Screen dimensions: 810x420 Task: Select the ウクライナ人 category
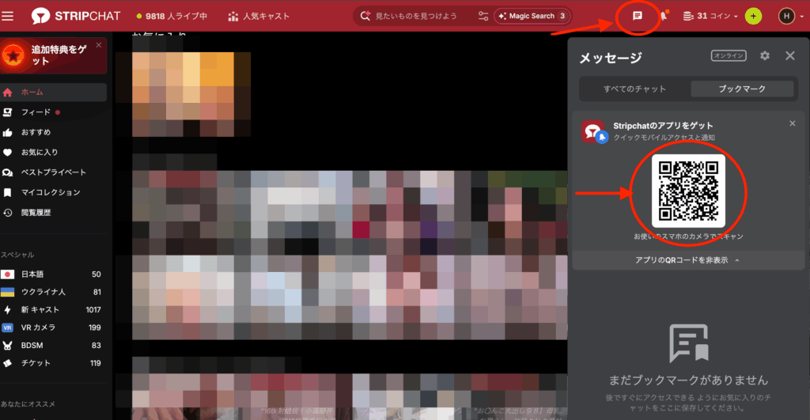(x=51, y=292)
